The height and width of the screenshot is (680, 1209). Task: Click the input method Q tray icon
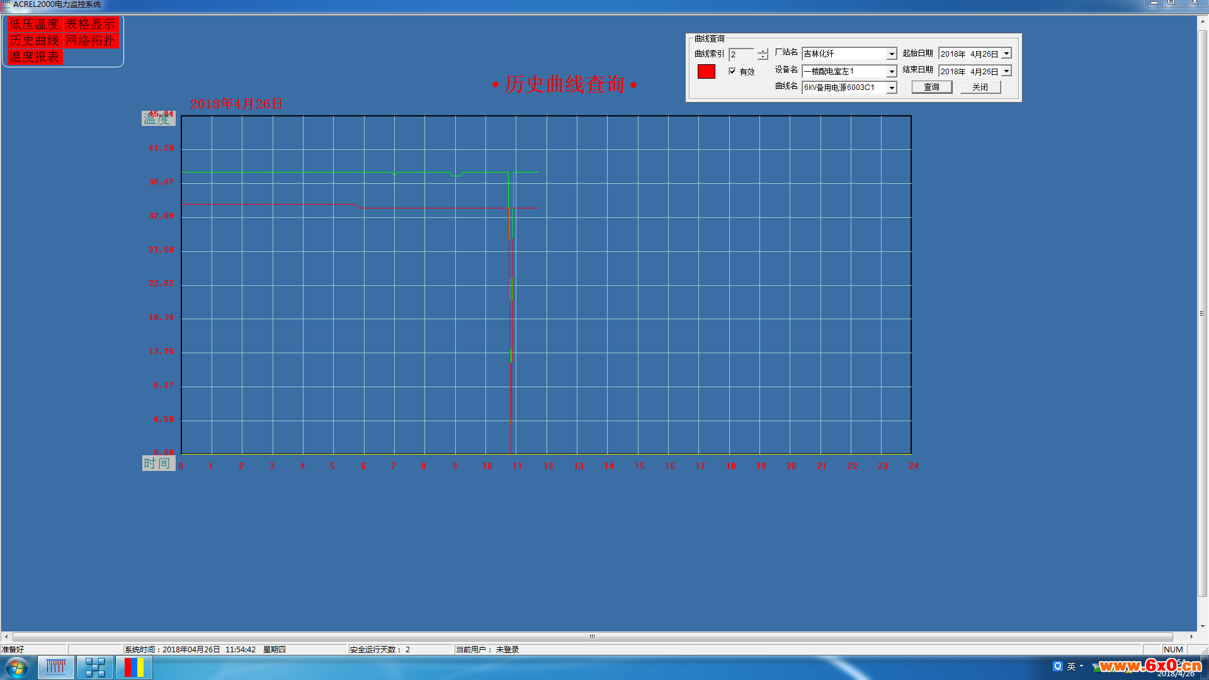pos(1058,666)
